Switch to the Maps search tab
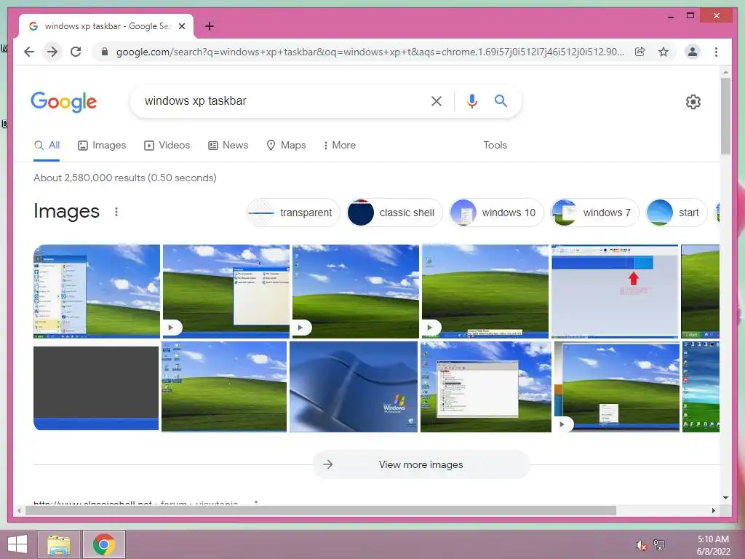Image resolution: width=745 pixels, height=559 pixels. [x=285, y=146]
